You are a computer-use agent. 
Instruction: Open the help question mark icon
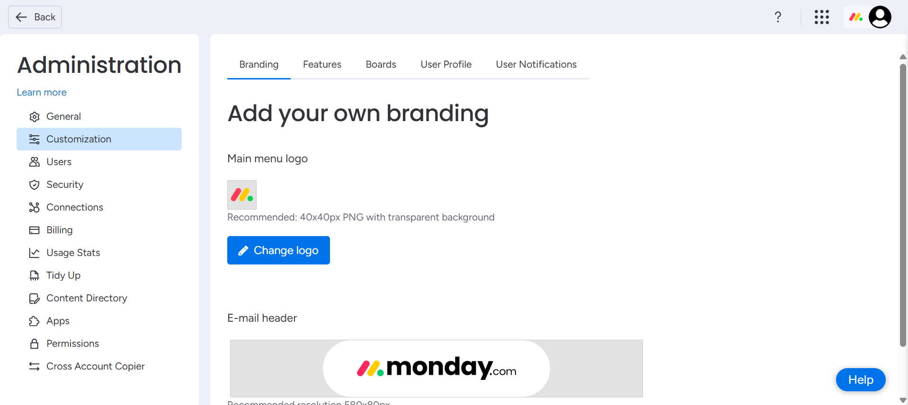point(777,17)
